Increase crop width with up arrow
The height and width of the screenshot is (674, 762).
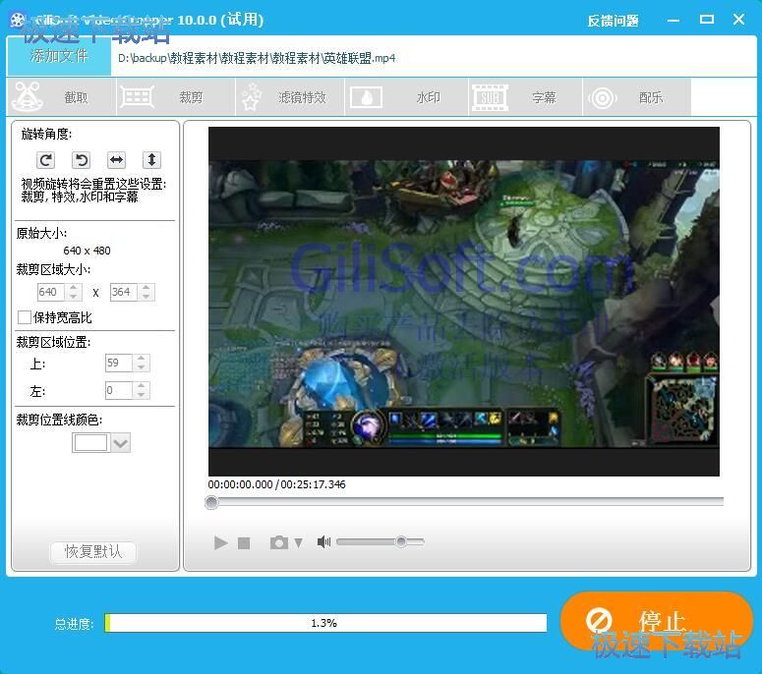[74, 288]
